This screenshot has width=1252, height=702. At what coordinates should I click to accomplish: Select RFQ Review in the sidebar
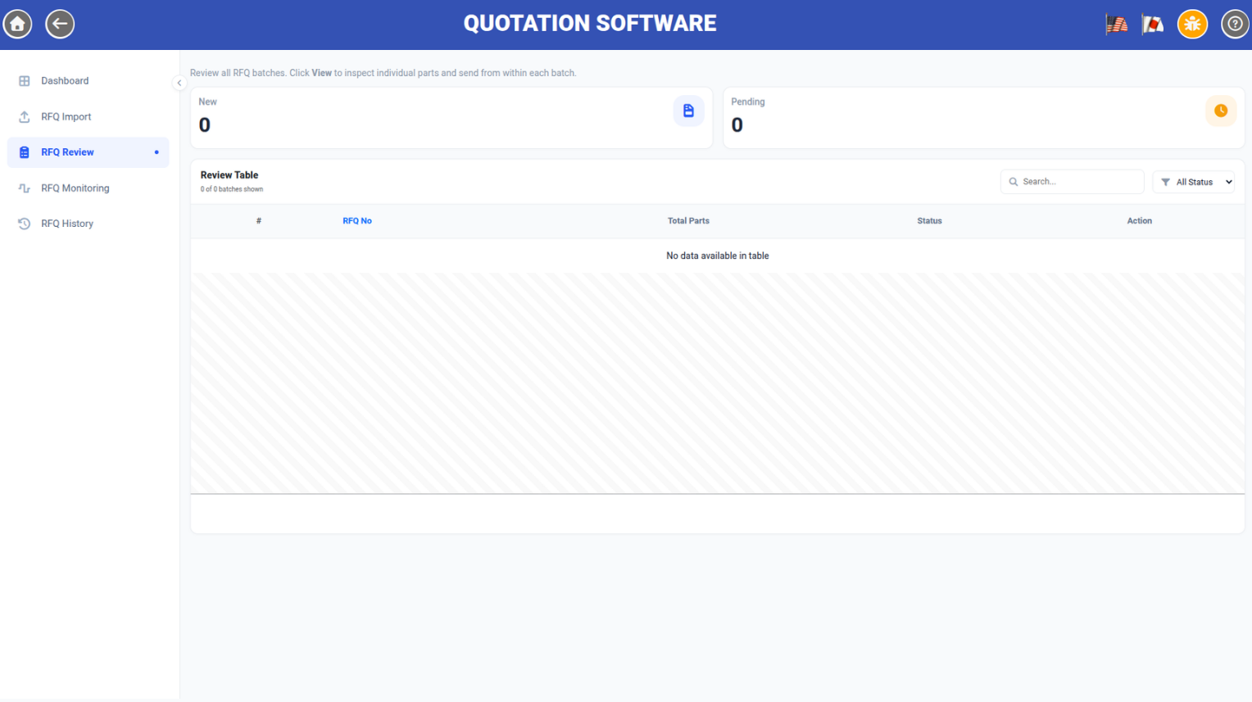point(88,152)
